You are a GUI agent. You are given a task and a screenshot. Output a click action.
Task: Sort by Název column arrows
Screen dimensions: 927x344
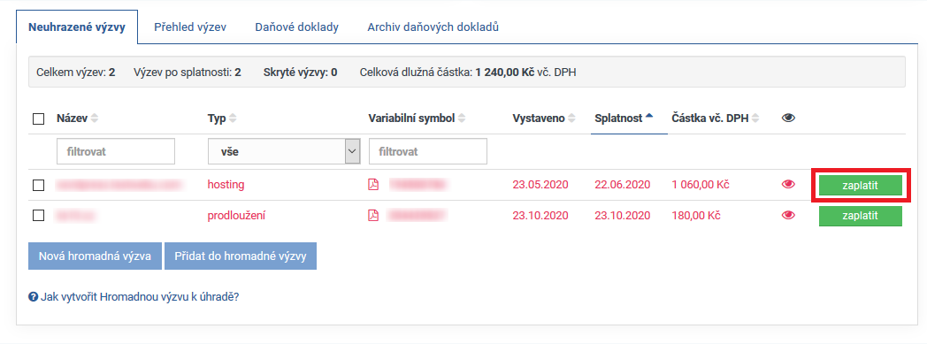click(95, 118)
